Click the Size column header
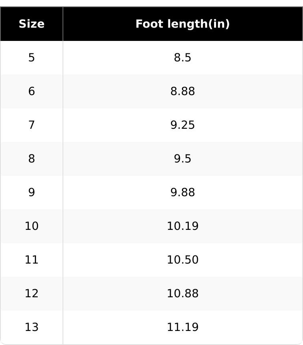This screenshot has width=303, height=345. [32, 24]
